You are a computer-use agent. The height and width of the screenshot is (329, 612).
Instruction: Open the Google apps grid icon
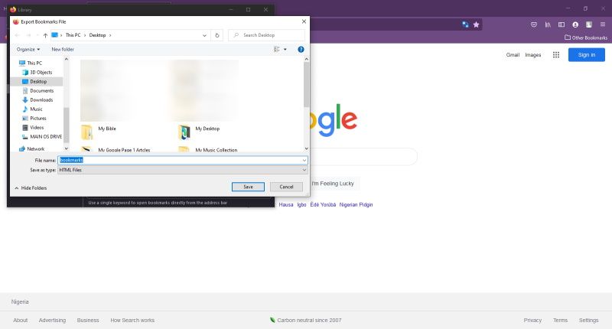556,55
